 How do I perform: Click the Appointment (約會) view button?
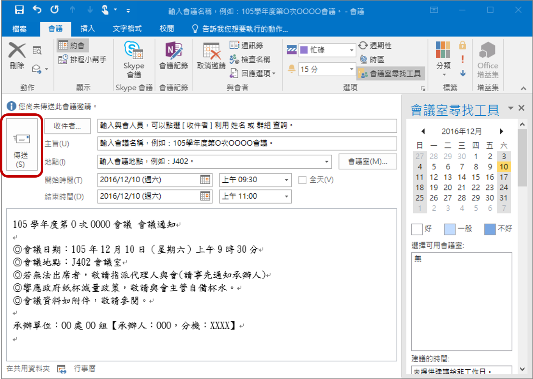72,45
